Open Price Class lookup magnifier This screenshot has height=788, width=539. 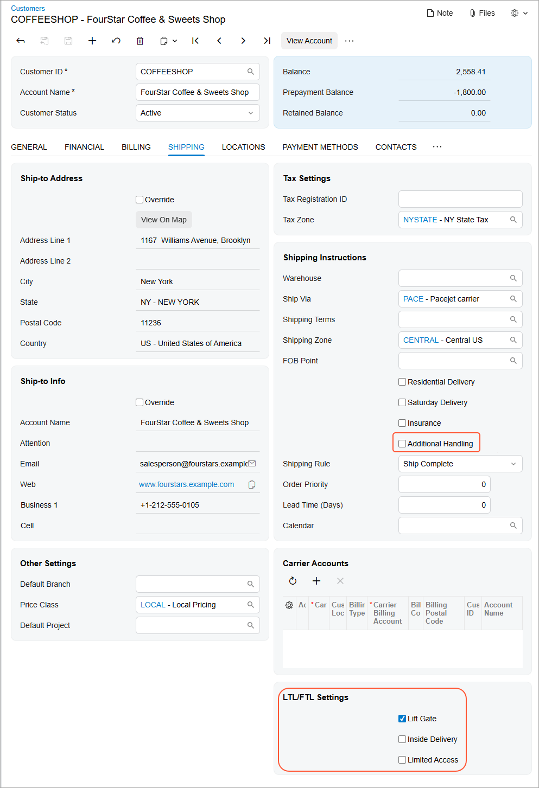251,605
